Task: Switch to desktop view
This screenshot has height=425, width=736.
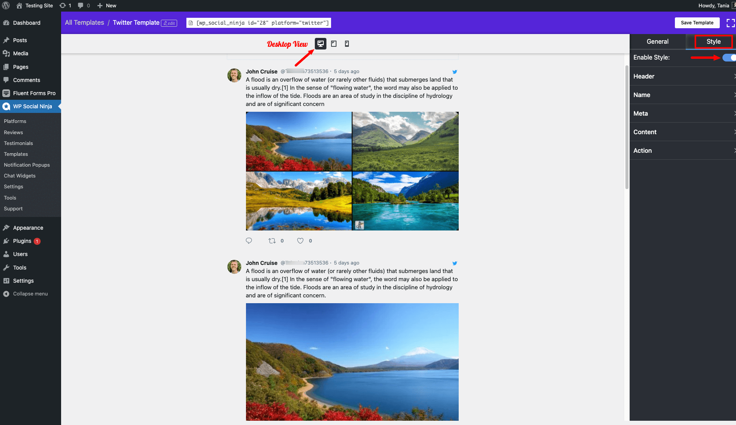Action: point(320,43)
